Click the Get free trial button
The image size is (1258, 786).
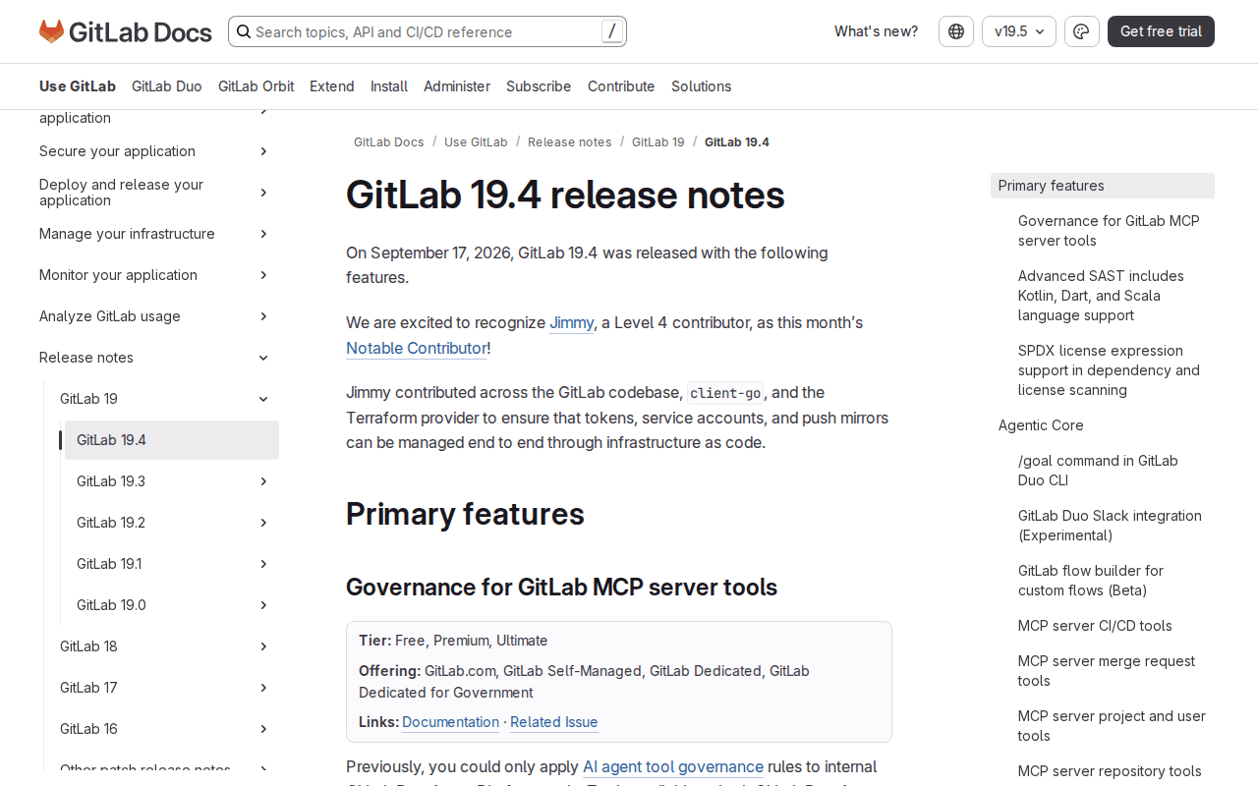(x=1161, y=31)
